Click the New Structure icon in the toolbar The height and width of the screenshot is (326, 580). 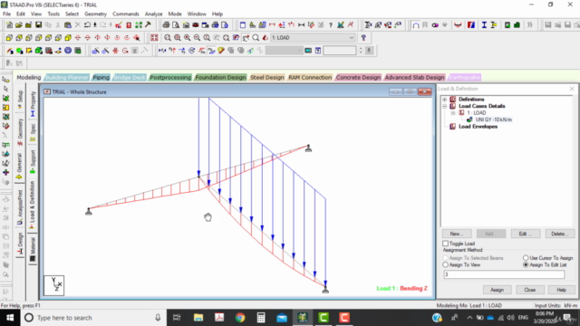(x=9, y=25)
